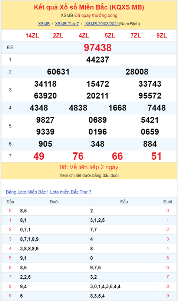Click first prize number 44237

click(98, 60)
